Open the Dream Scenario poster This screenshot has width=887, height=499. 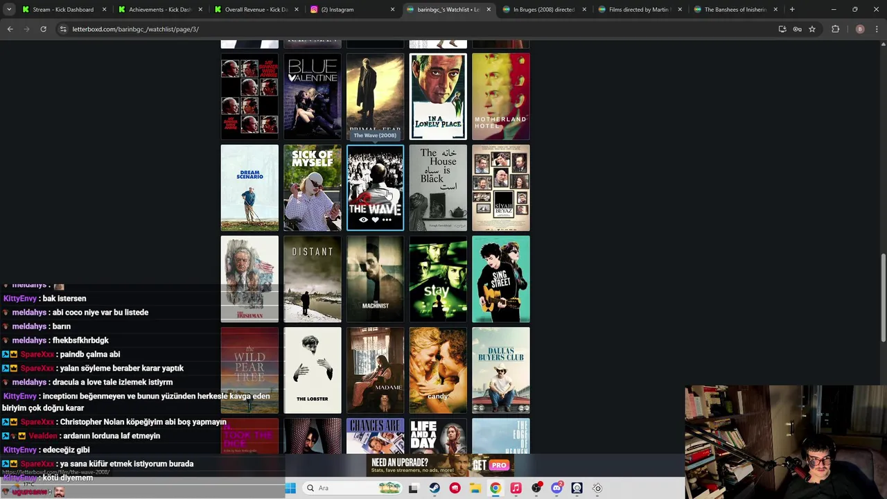point(249,188)
